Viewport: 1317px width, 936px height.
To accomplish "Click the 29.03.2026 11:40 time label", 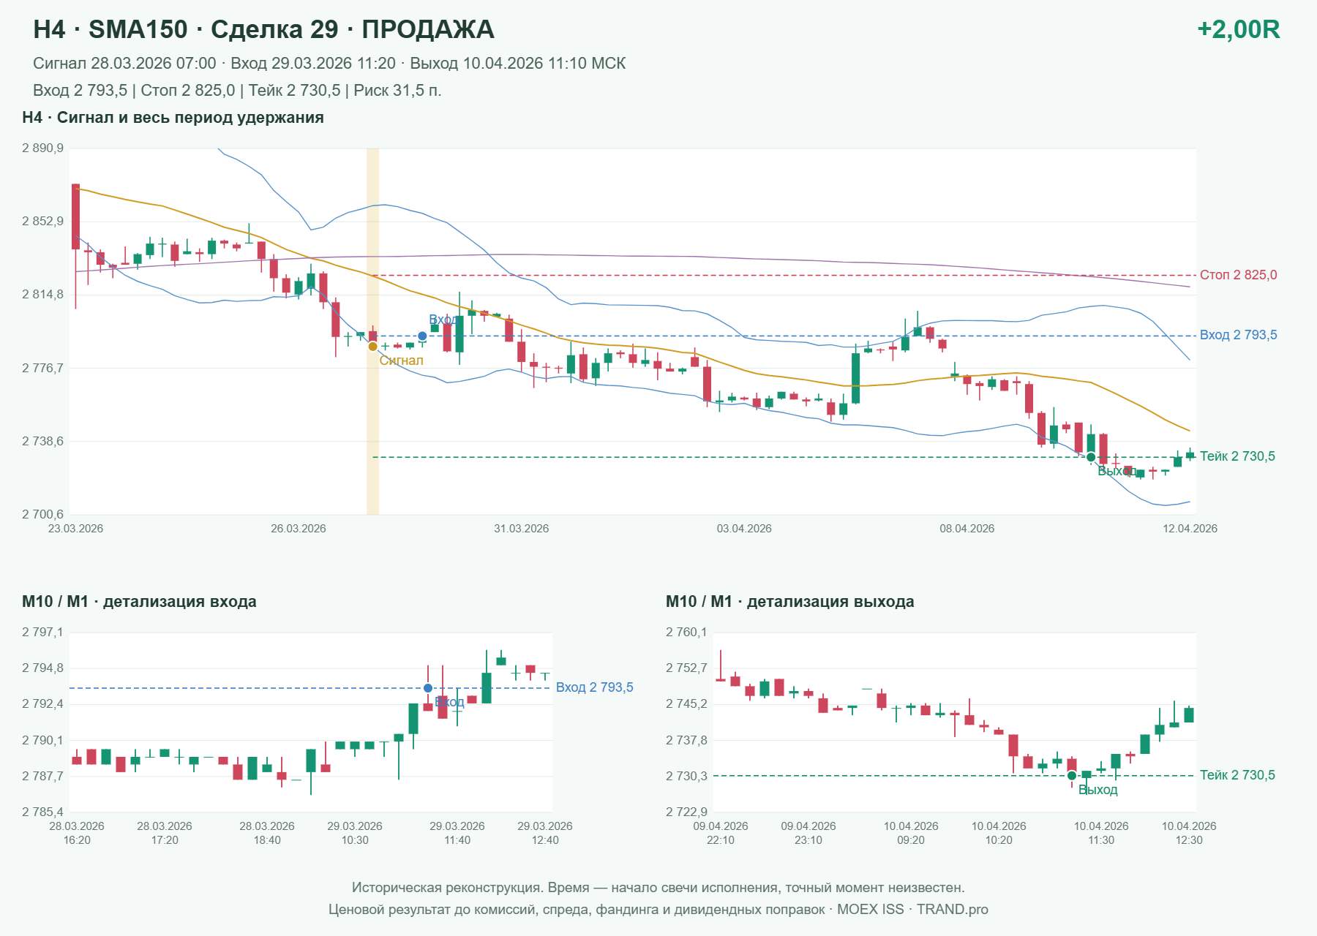I will click(x=457, y=833).
